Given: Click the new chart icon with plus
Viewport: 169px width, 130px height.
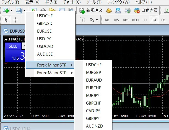Looking at the screenshot, I should [6, 10].
